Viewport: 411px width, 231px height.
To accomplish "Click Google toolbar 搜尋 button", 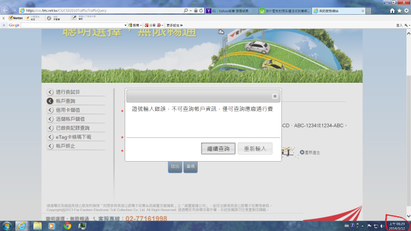I will tap(134, 25).
